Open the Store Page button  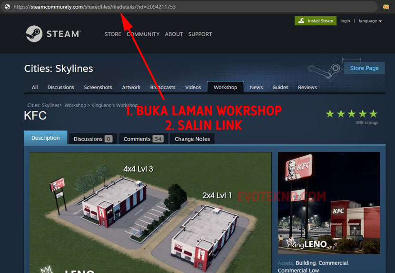(x=364, y=68)
